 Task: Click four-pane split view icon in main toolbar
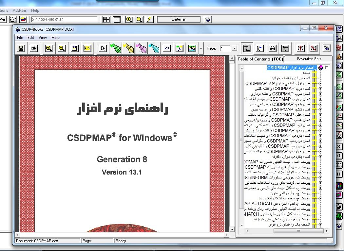coord(106,20)
